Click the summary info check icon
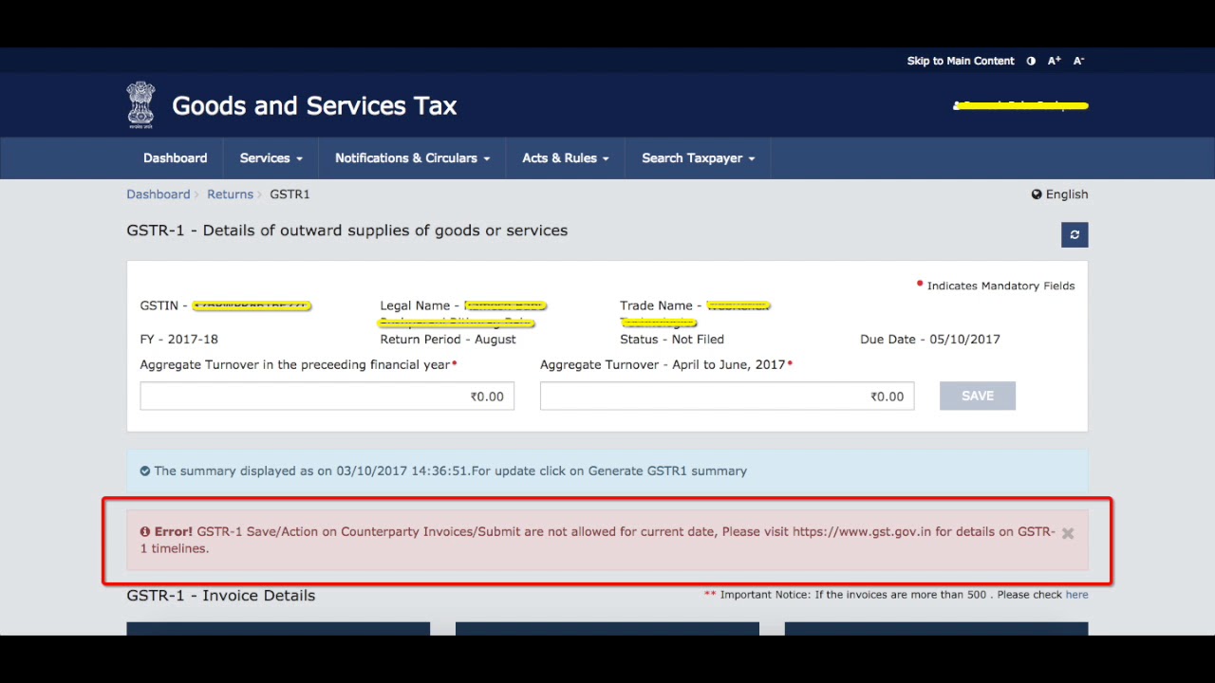 pos(145,471)
